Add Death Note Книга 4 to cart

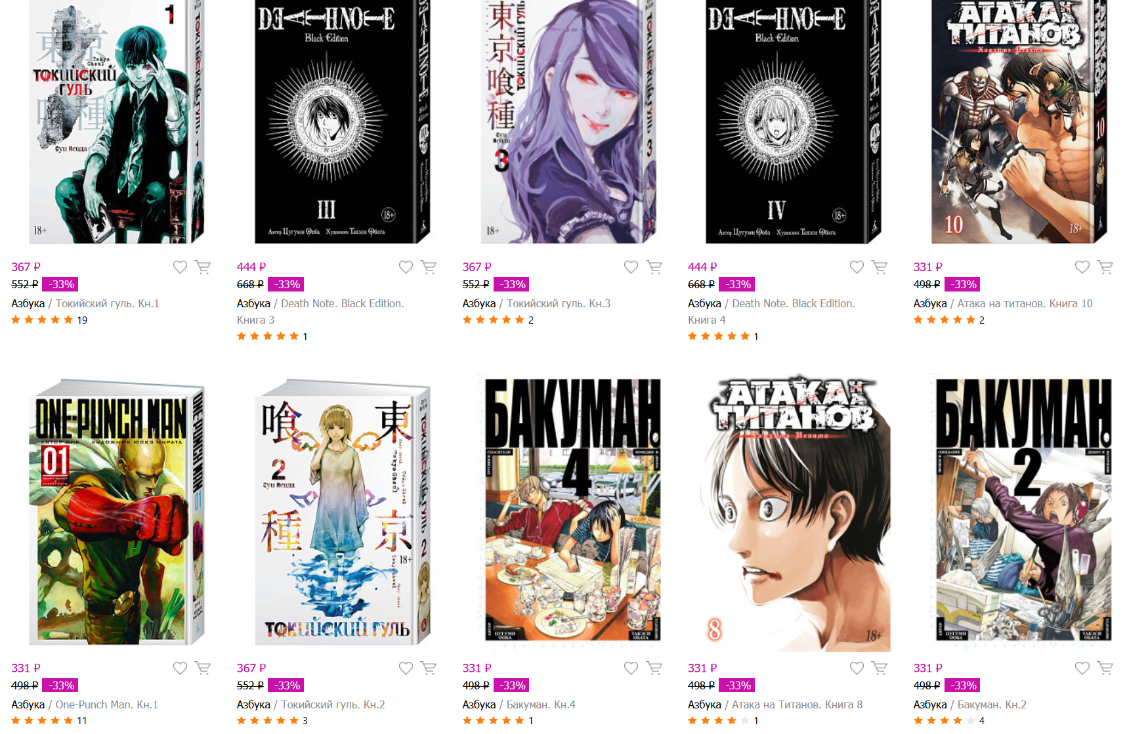click(879, 267)
